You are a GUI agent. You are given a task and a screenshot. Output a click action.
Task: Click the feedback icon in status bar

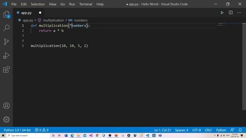[x=232, y=130]
